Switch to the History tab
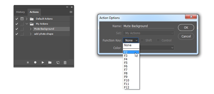Viewport: 214px width, 94px height. (x=20, y=12)
